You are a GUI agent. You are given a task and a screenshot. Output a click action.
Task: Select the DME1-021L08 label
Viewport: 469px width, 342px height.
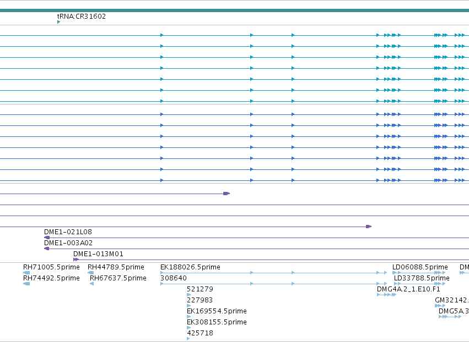[x=68, y=232]
